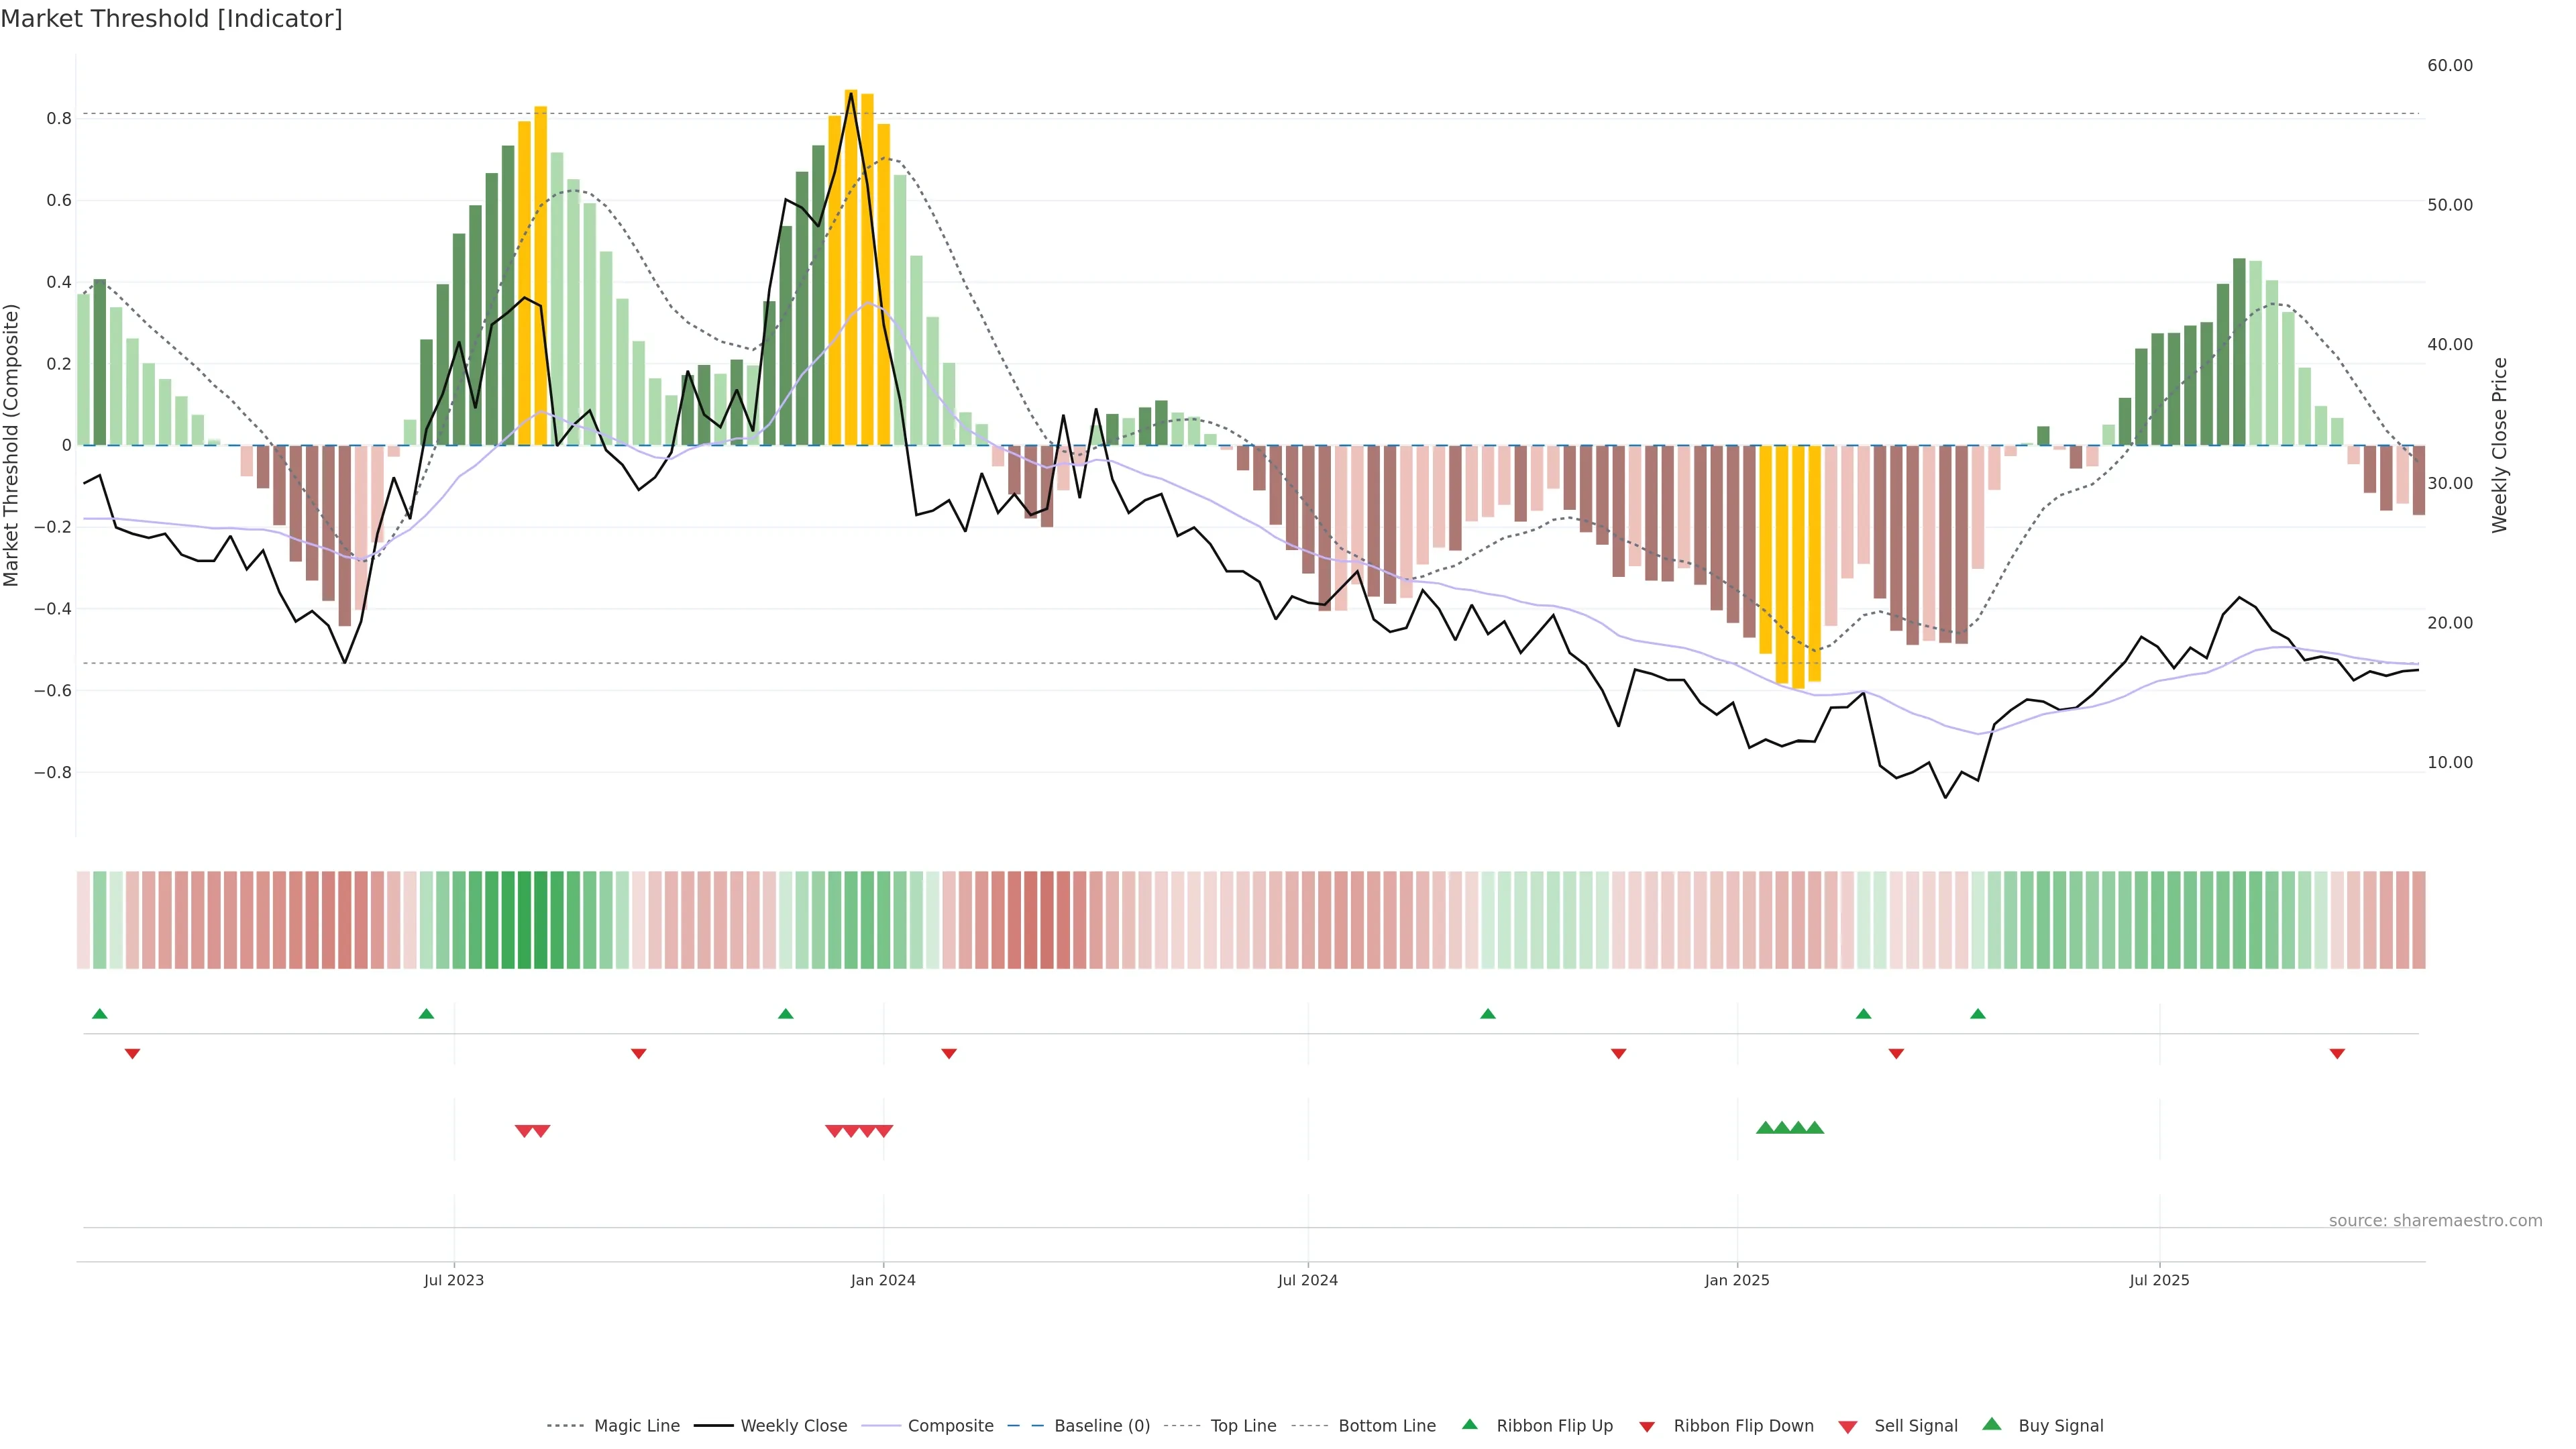Click the rightmost green Buy Signal marker
The height and width of the screenshot is (1449, 2576).
1815,1128
